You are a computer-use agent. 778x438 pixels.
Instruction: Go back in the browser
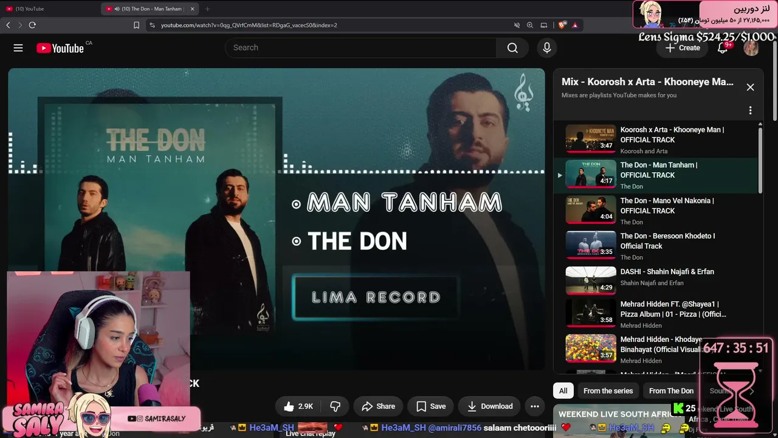tap(8, 25)
